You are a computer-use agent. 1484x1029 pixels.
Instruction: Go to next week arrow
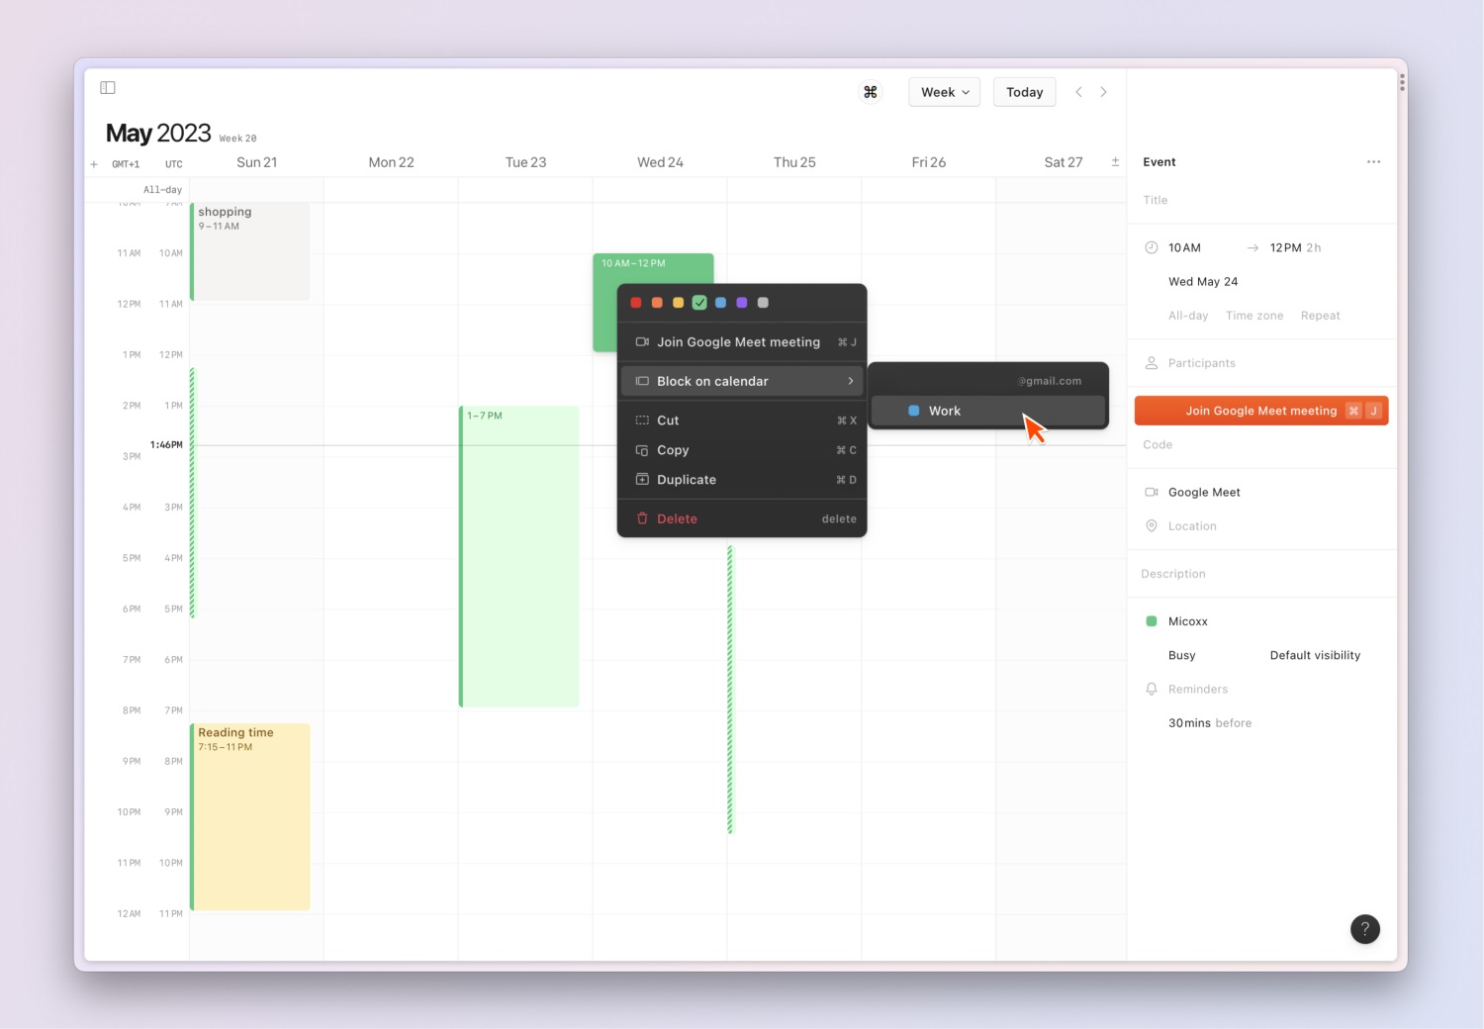click(x=1104, y=92)
